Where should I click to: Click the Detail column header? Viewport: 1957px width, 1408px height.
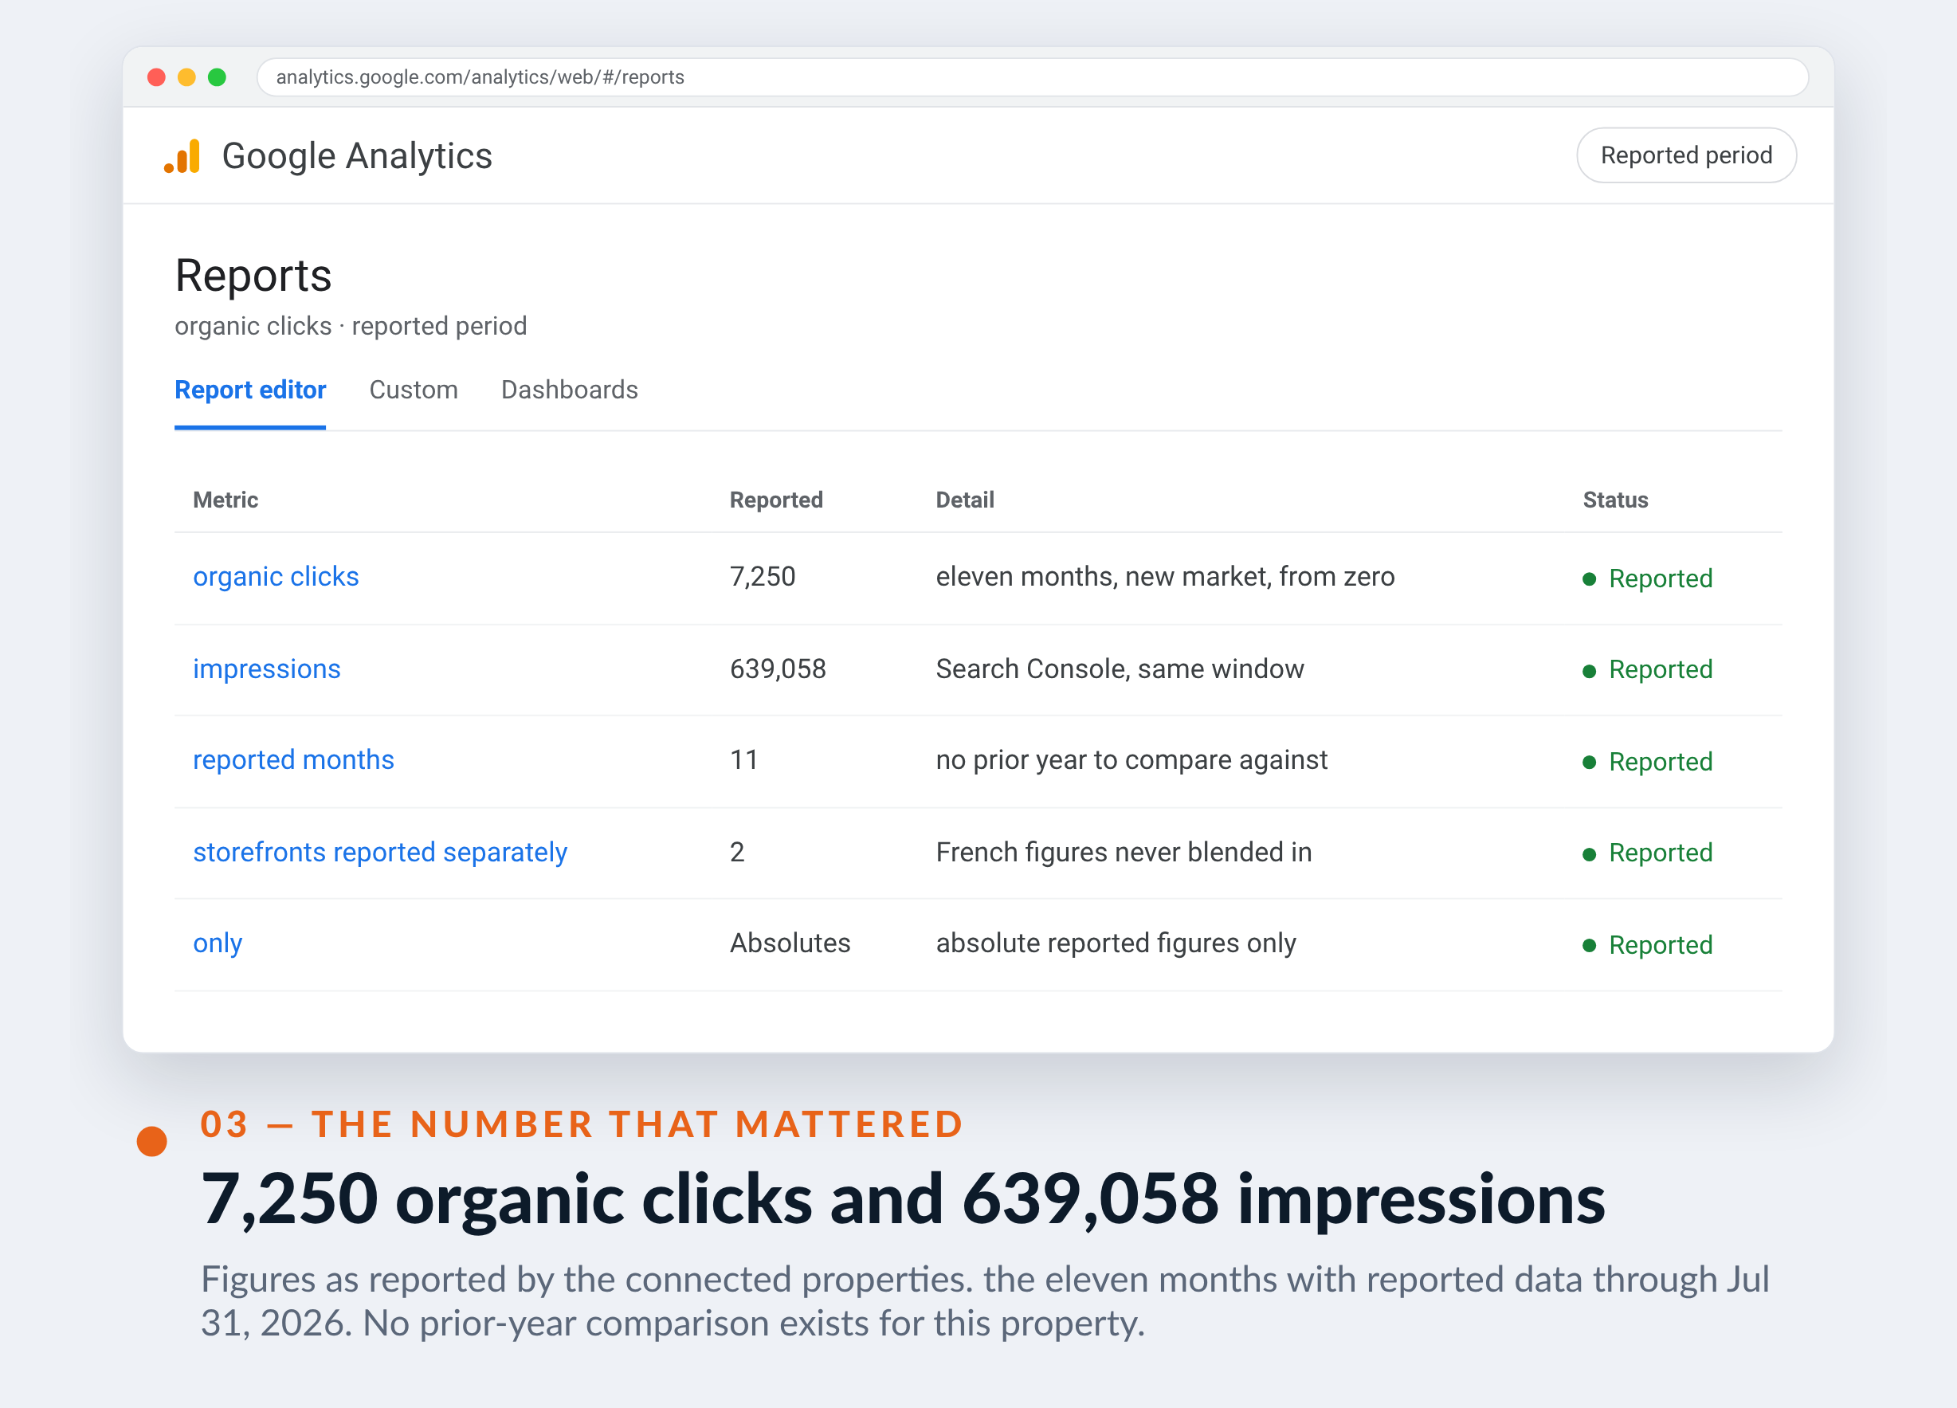click(965, 500)
